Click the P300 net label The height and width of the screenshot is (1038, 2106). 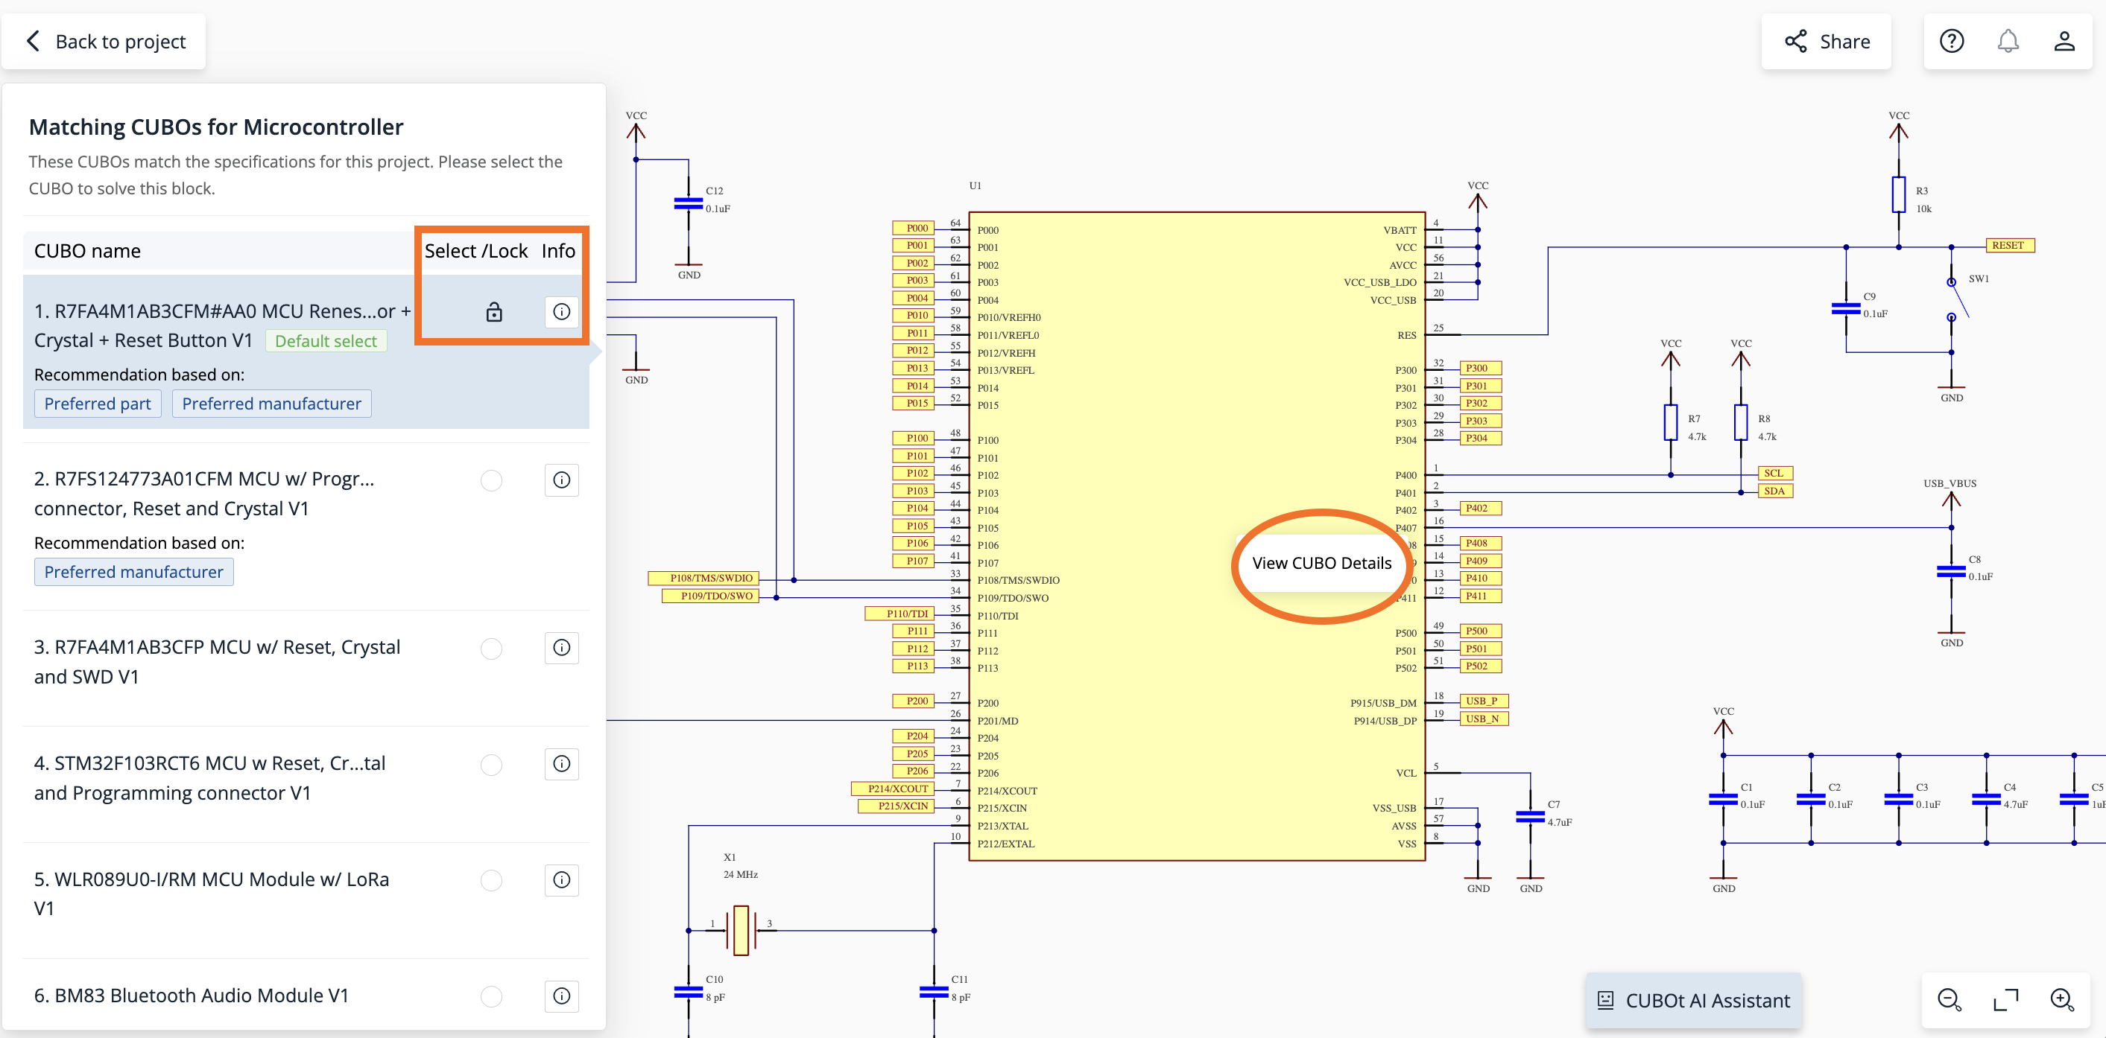coord(1481,369)
